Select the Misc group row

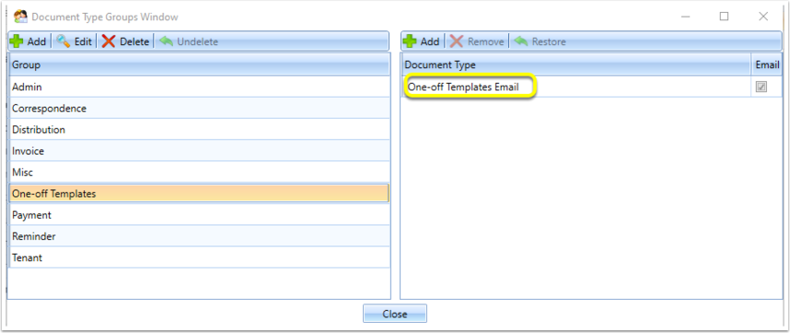tap(200, 172)
